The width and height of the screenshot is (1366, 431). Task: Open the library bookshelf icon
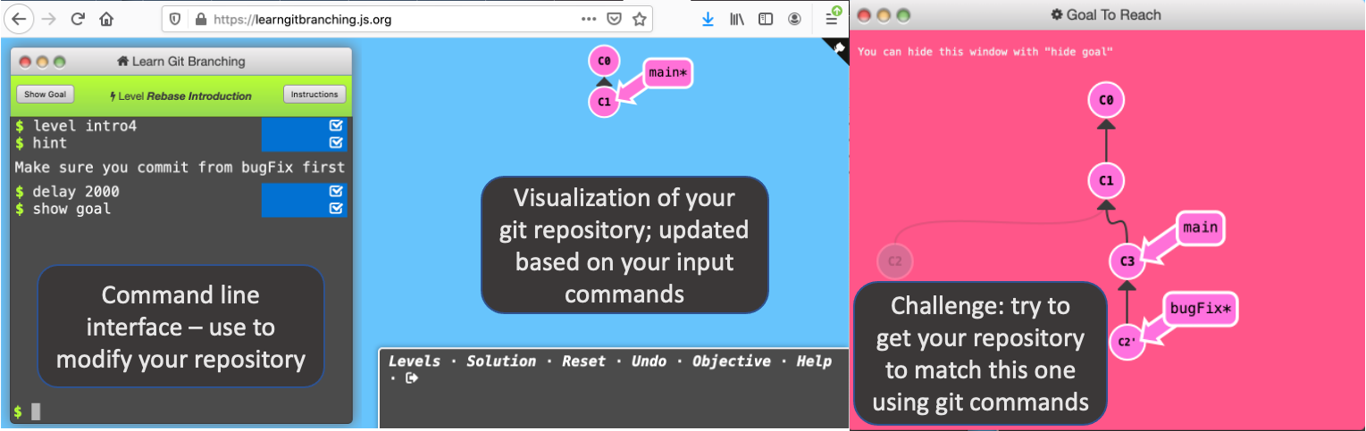(x=737, y=19)
